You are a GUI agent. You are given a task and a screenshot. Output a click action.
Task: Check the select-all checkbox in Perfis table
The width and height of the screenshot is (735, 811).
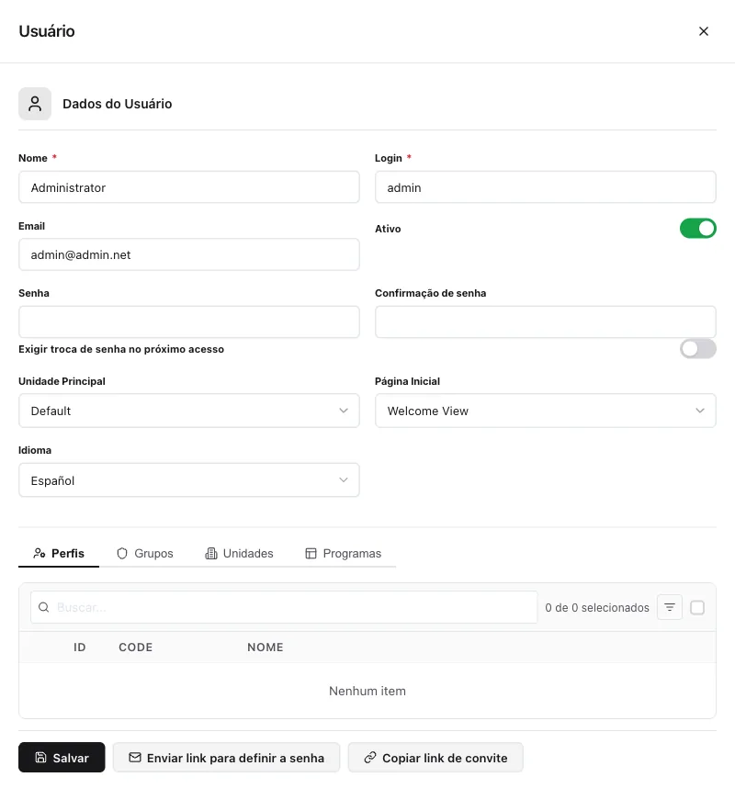tap(697, 607)
